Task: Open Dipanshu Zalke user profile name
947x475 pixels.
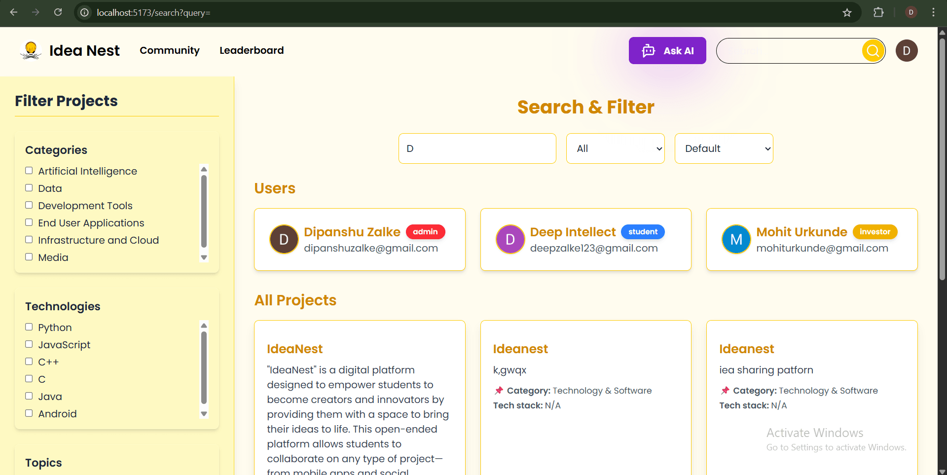Action: [x=352, y=232]
